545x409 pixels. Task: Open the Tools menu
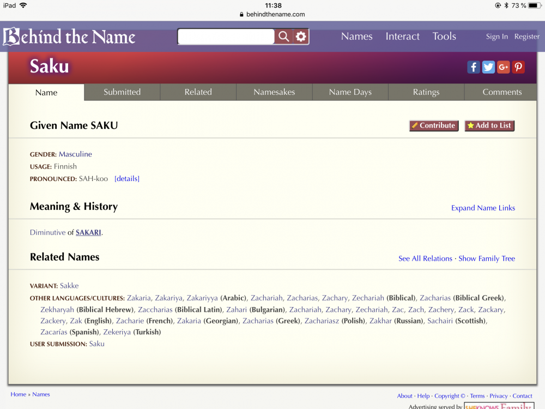tap(444, 37)
